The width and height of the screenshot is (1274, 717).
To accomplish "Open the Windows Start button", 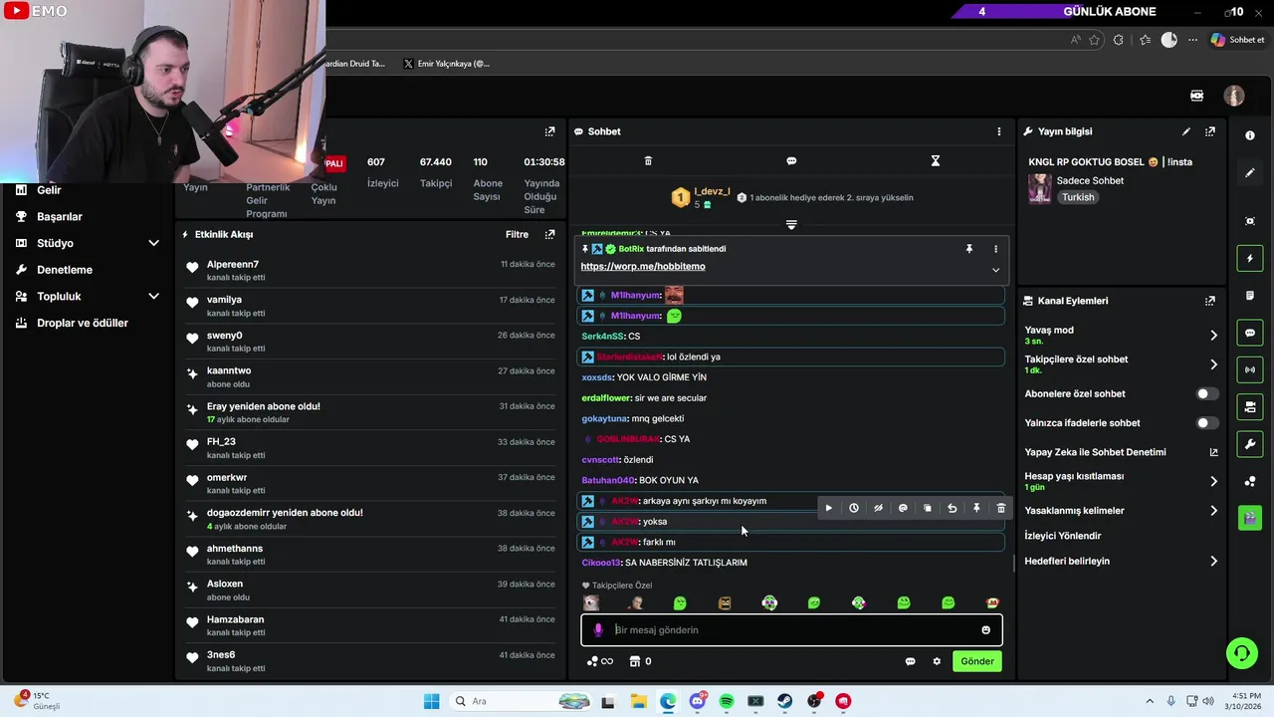I will (x=431, y=701).
